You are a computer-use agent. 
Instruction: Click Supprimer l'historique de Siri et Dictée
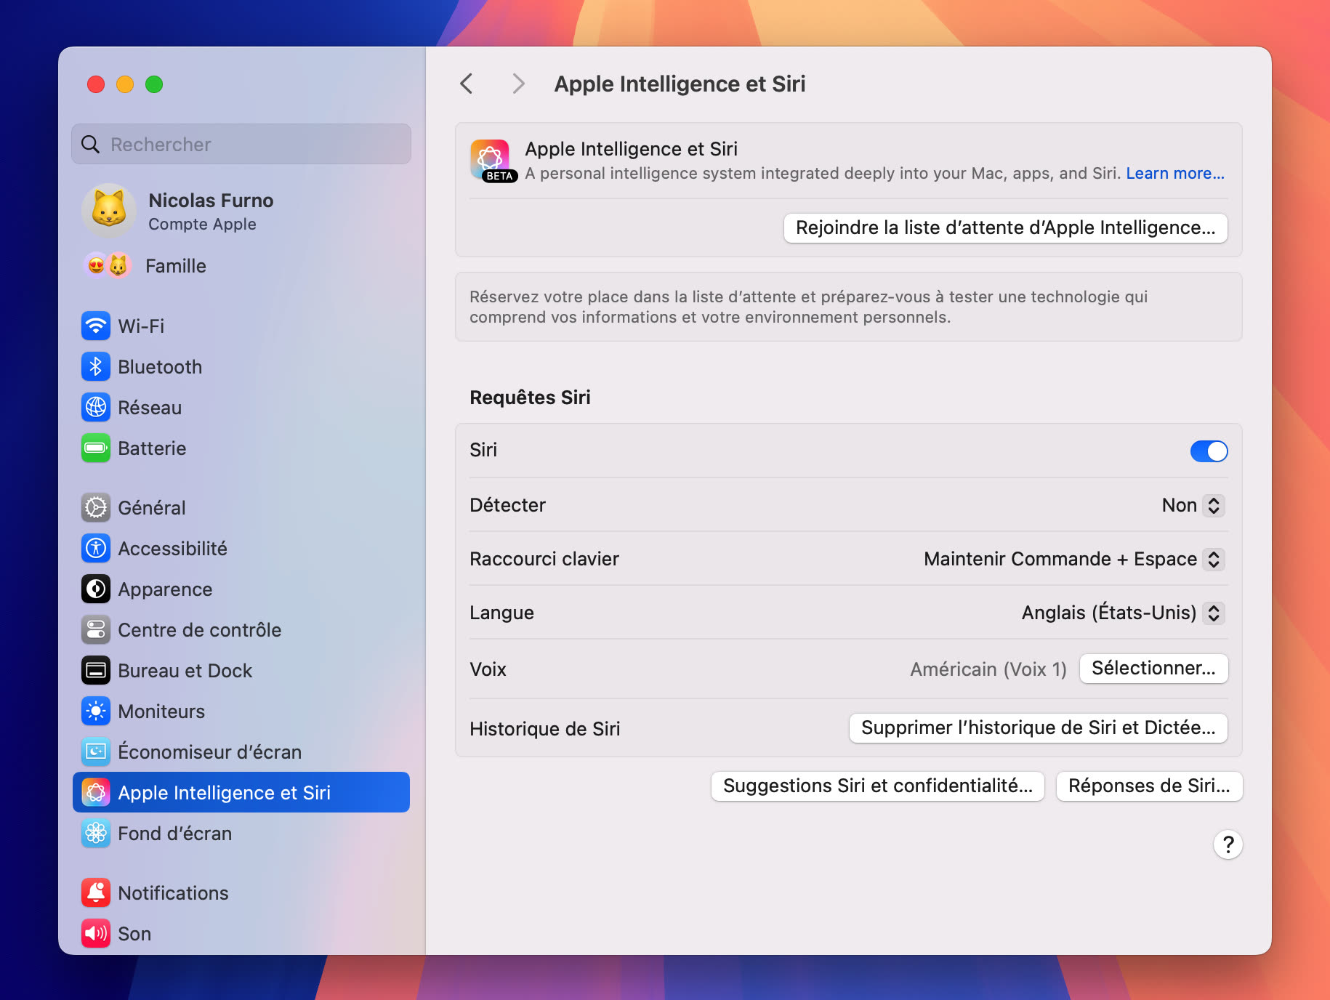pyautogui.click(x=1037, y=728)
